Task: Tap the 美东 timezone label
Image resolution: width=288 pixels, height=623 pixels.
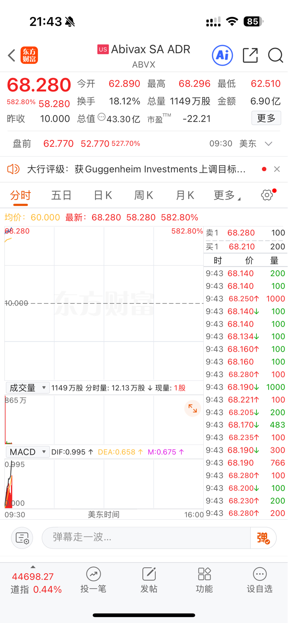Action: click(248, 144)
